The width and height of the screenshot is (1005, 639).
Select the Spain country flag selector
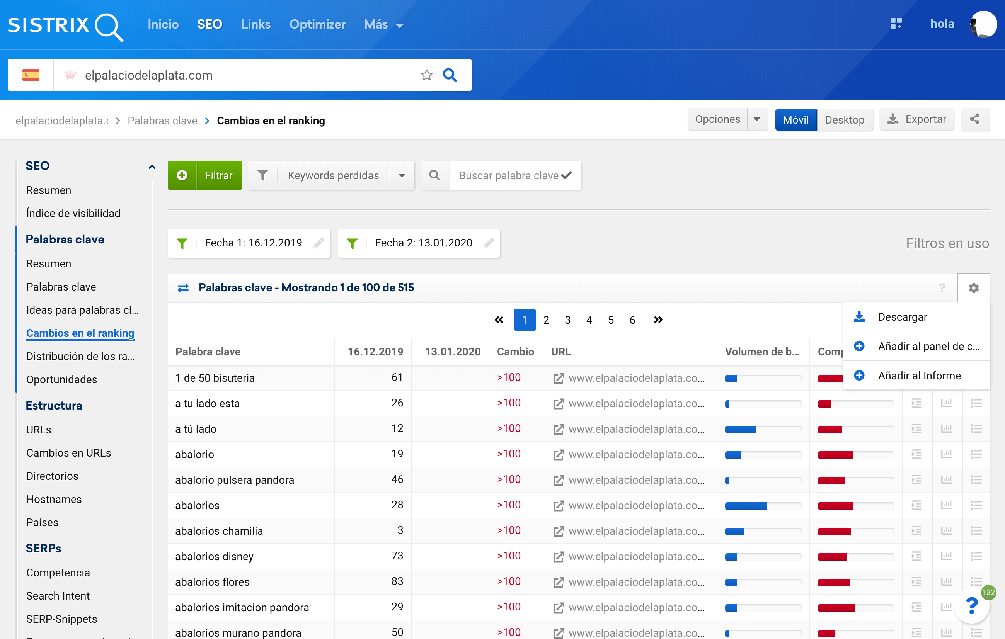tap(31, 75)
